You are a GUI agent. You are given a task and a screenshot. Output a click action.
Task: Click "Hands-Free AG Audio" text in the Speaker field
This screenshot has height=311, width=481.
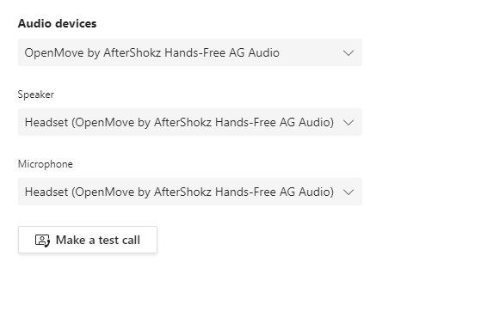pos(274,122)
